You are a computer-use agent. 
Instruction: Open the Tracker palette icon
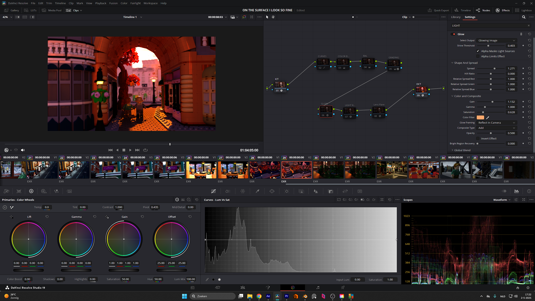pos(287,191)
